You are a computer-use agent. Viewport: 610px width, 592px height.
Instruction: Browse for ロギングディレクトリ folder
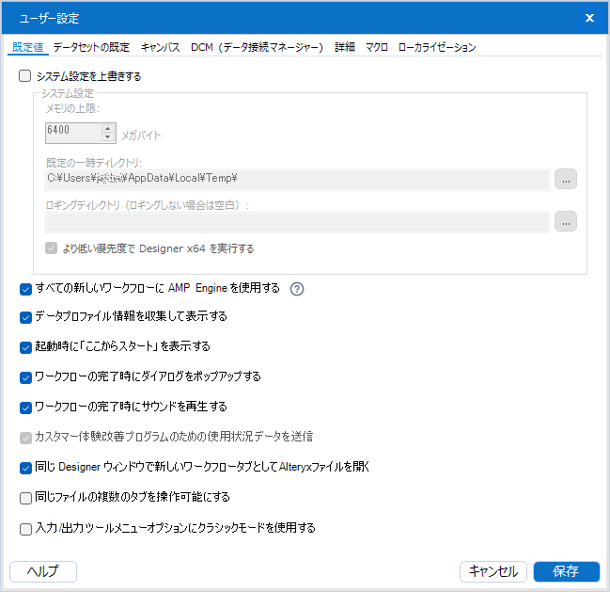[x=565, y=221]
